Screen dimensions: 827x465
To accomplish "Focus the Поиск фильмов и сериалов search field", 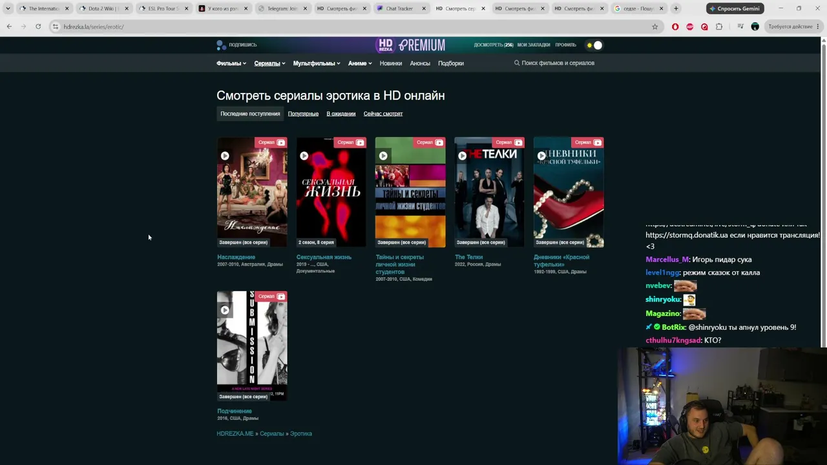I will [x=558, y=63].
